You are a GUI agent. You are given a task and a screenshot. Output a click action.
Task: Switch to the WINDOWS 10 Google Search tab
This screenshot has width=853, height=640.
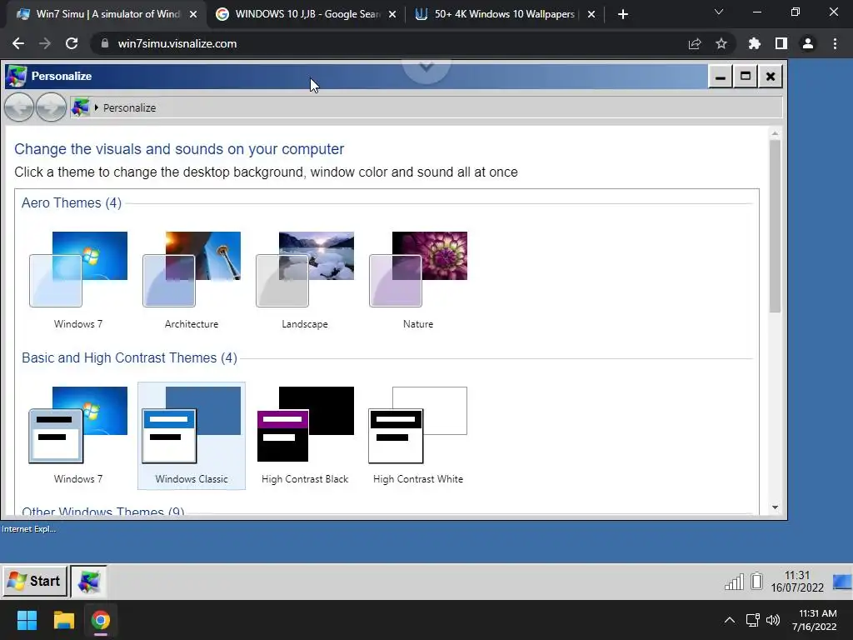[x=307, y=14]
